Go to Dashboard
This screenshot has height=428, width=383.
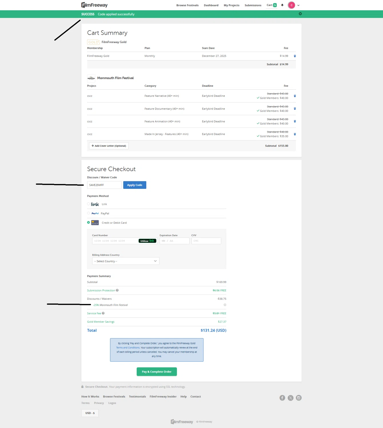click(211, 5)
